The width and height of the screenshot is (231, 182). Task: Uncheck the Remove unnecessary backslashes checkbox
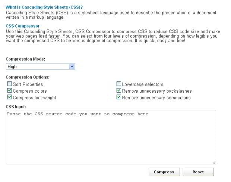119,91
